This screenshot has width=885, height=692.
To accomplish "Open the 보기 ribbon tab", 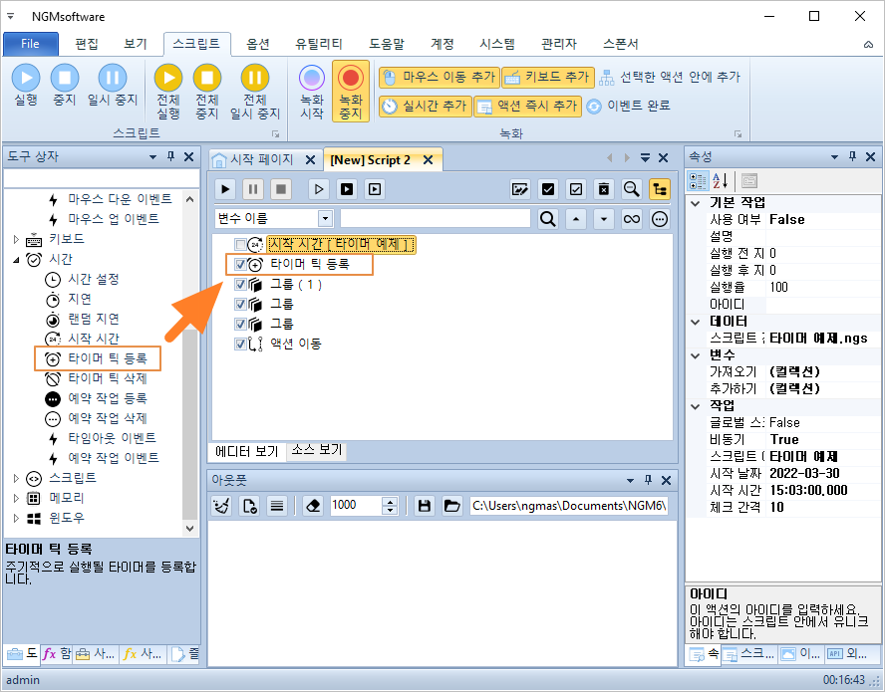I will click(x=136, y=44).
